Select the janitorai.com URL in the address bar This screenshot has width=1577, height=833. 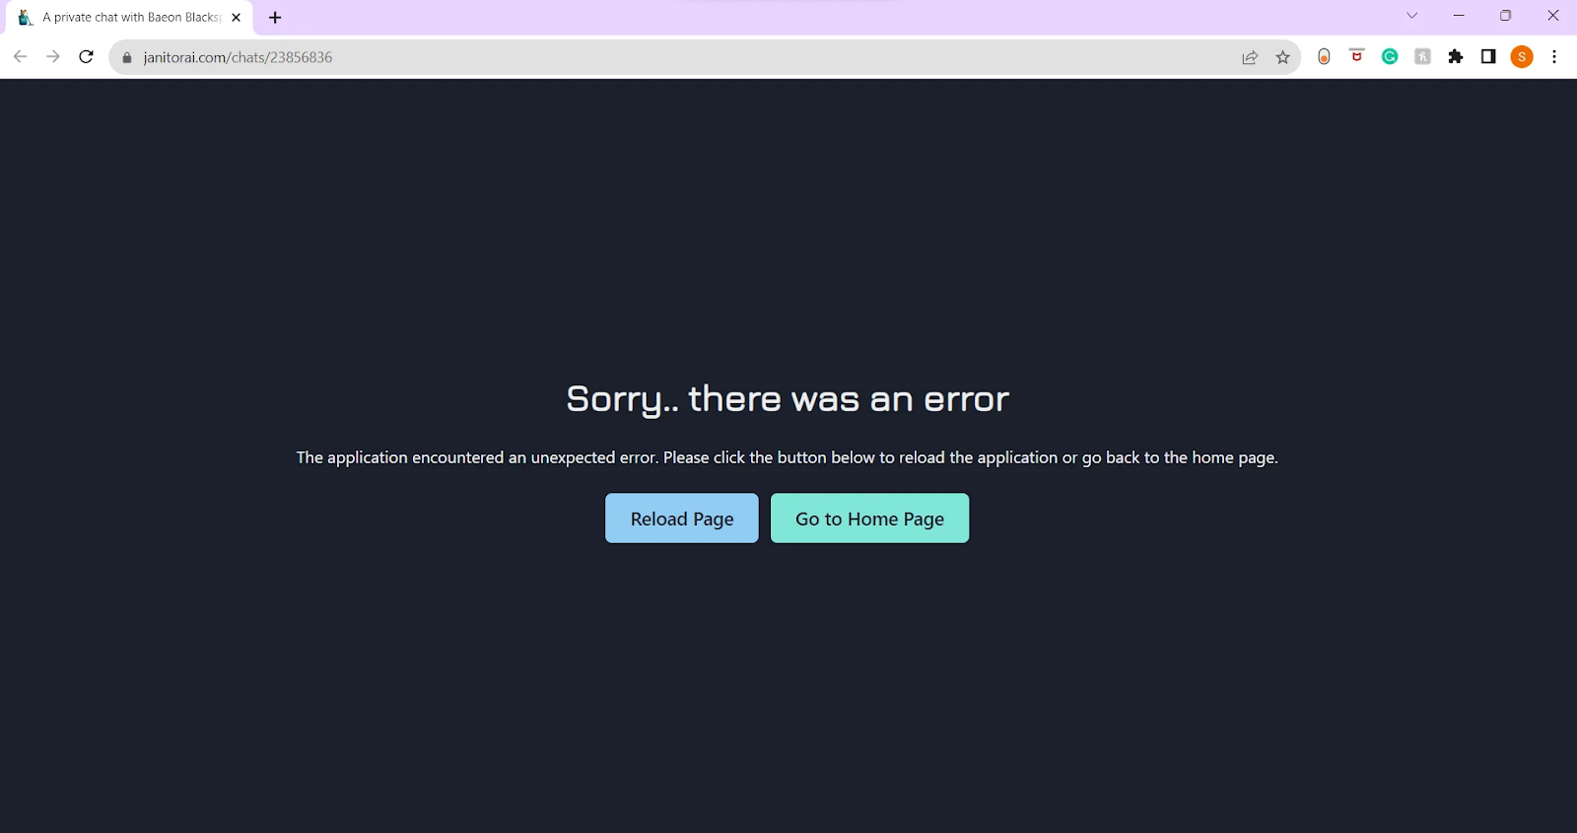(x=238, y=57)
